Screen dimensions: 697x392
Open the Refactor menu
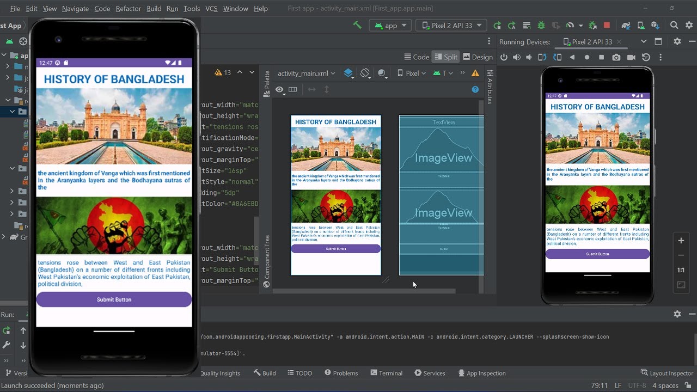(129, 9)
